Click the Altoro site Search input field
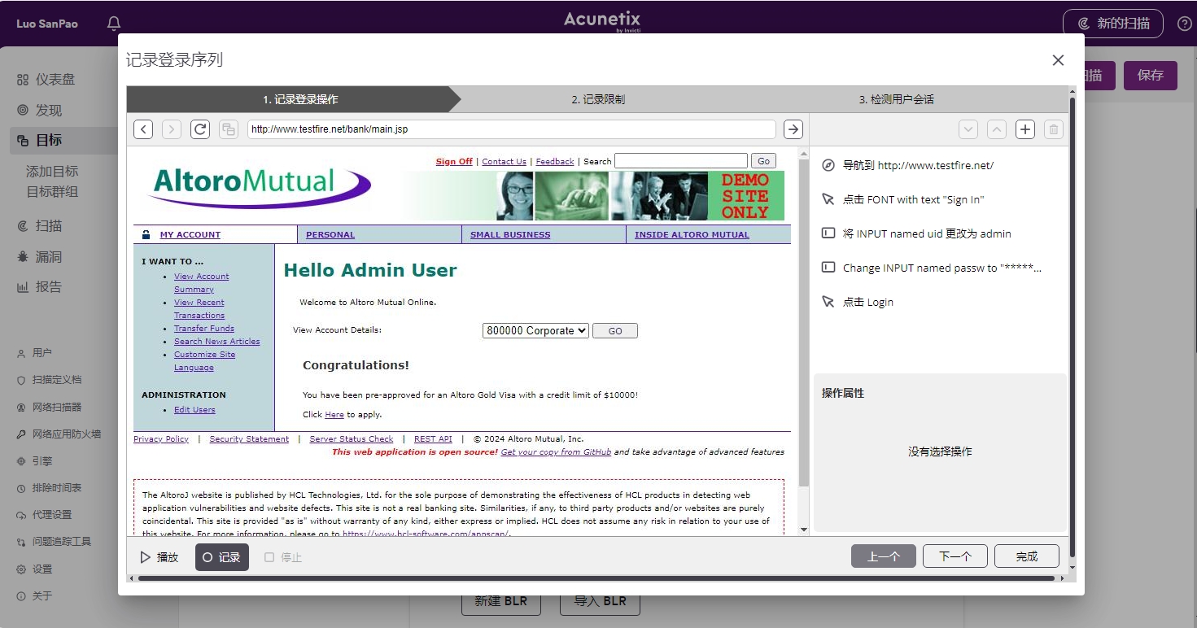 coord(681,160)
